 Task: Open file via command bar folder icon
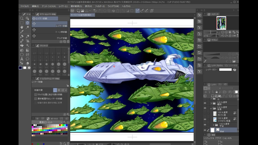(x=83, y=11)
